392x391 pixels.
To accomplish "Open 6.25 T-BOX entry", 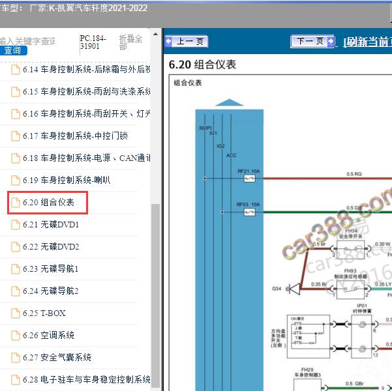I will (44, 313).
